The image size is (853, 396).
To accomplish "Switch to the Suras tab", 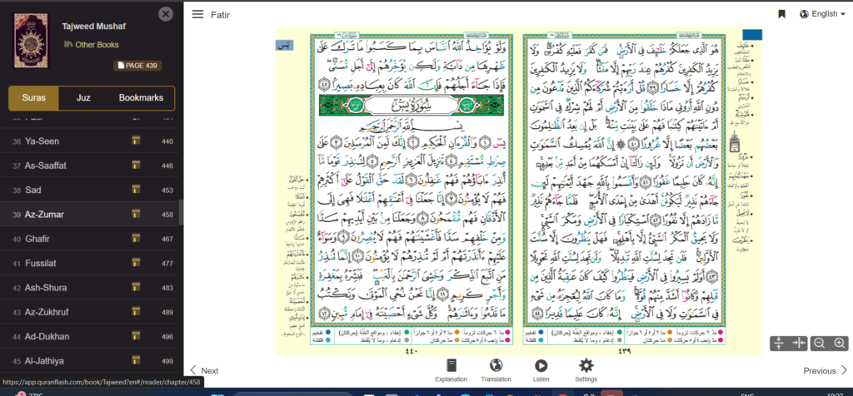I will [33, 98].
